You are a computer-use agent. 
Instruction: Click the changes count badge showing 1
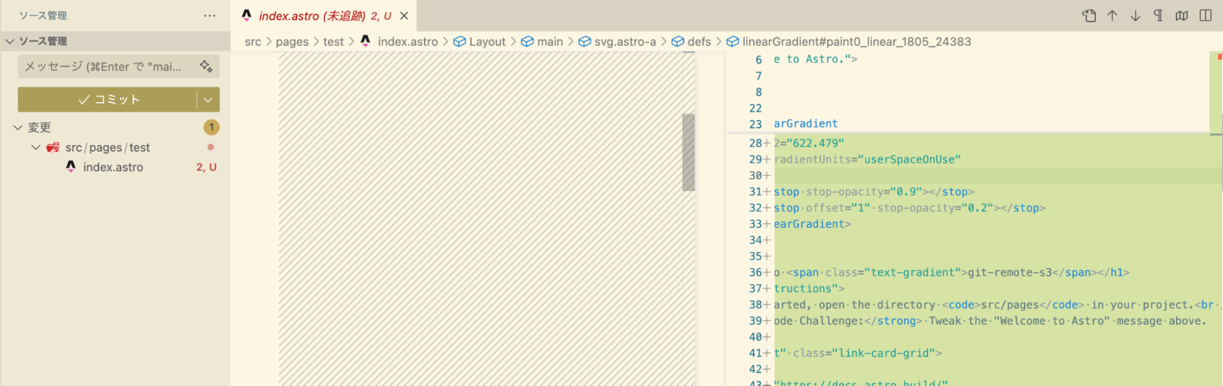[x=211, y=127]
